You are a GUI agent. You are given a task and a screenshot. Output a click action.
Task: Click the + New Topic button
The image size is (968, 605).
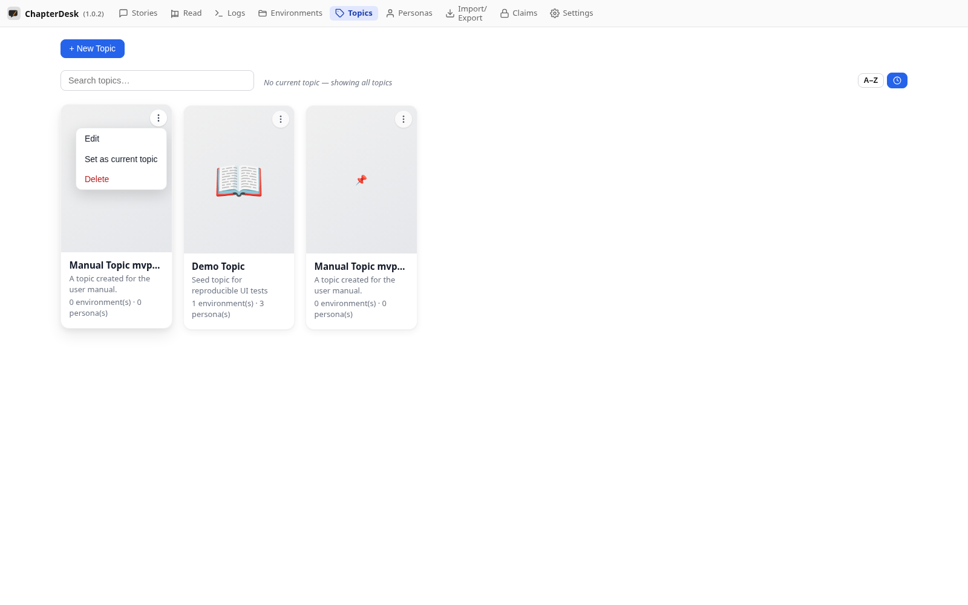[x=93, y=48]
